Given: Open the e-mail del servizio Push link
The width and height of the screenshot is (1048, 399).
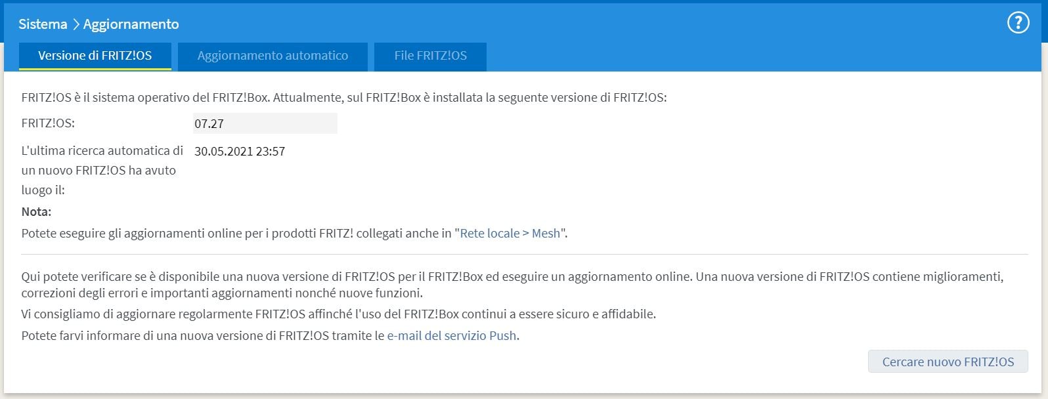Looking at the screenshot, I should click(452, 335).
